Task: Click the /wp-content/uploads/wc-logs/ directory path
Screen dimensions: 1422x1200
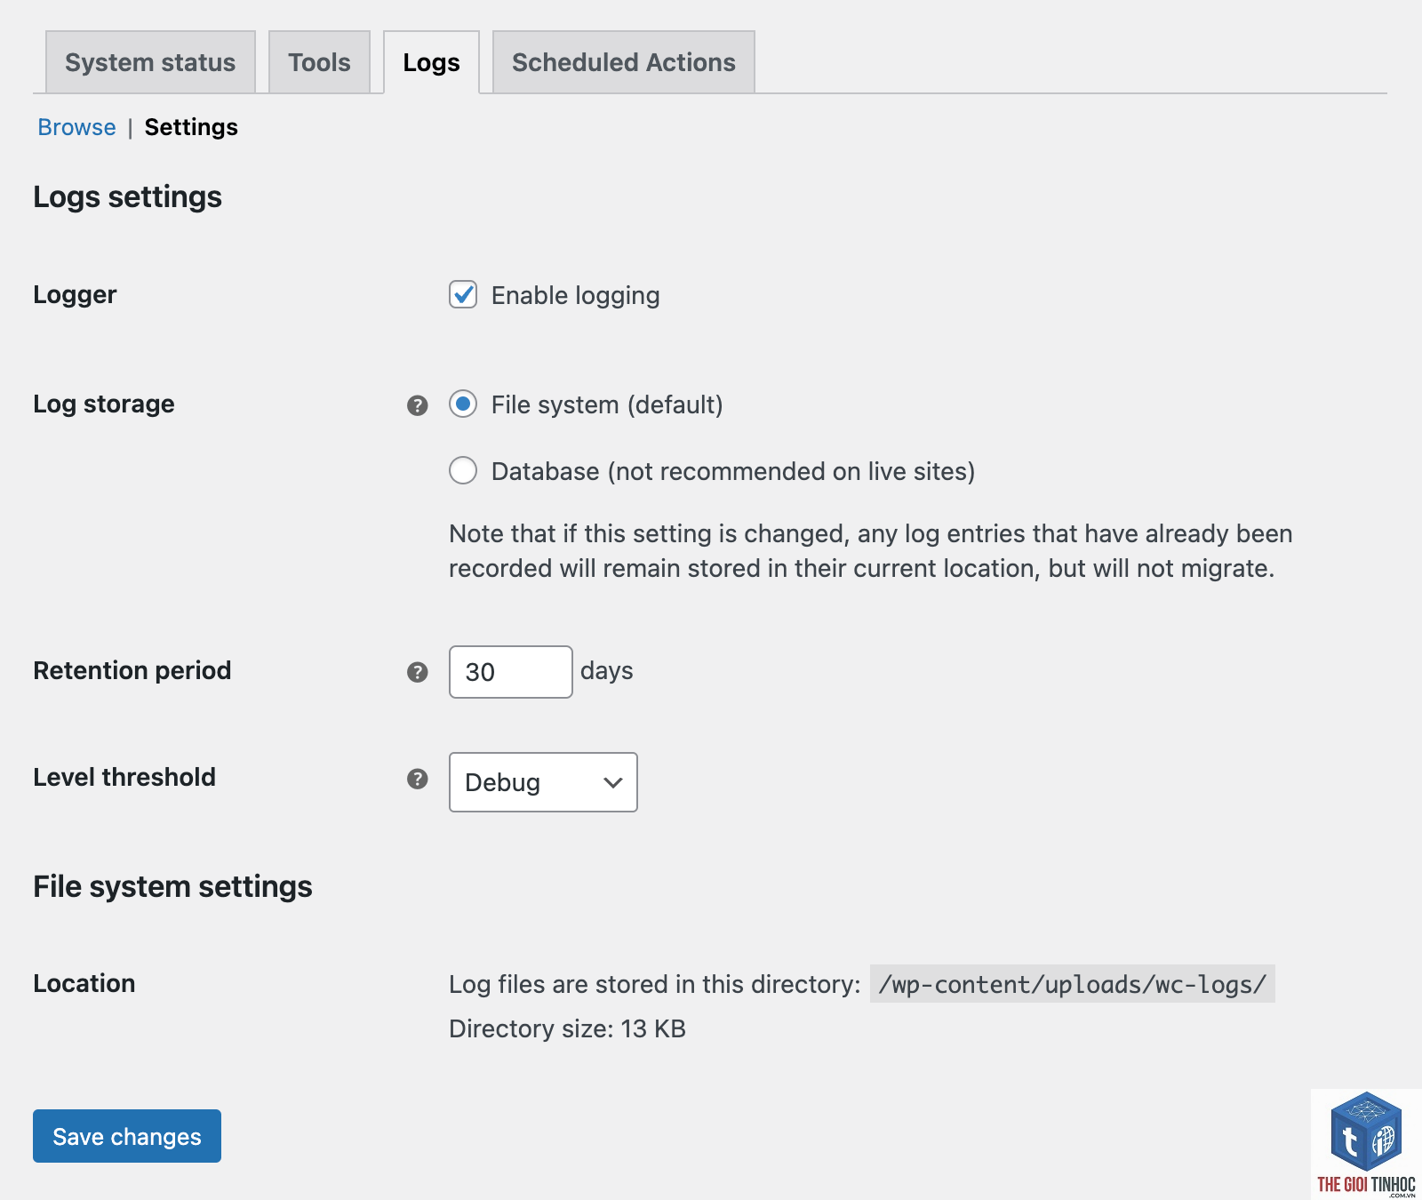Action: tap(1072, 984)
